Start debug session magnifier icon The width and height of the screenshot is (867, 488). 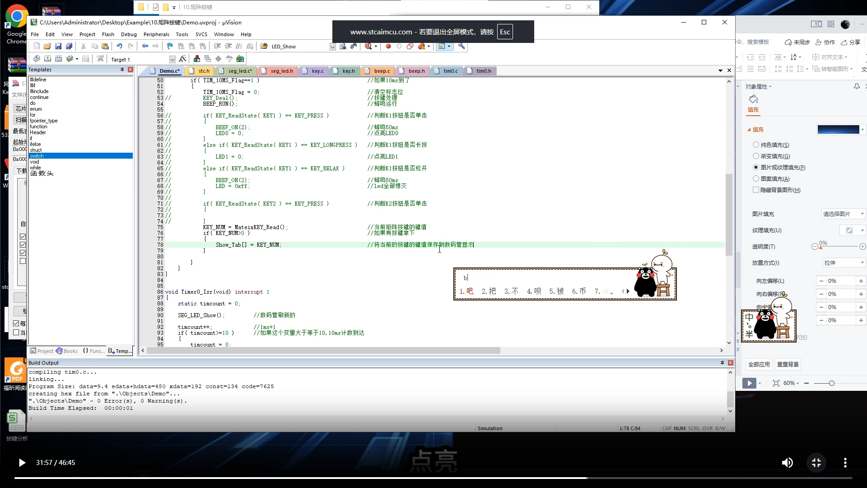coord(368,46)
